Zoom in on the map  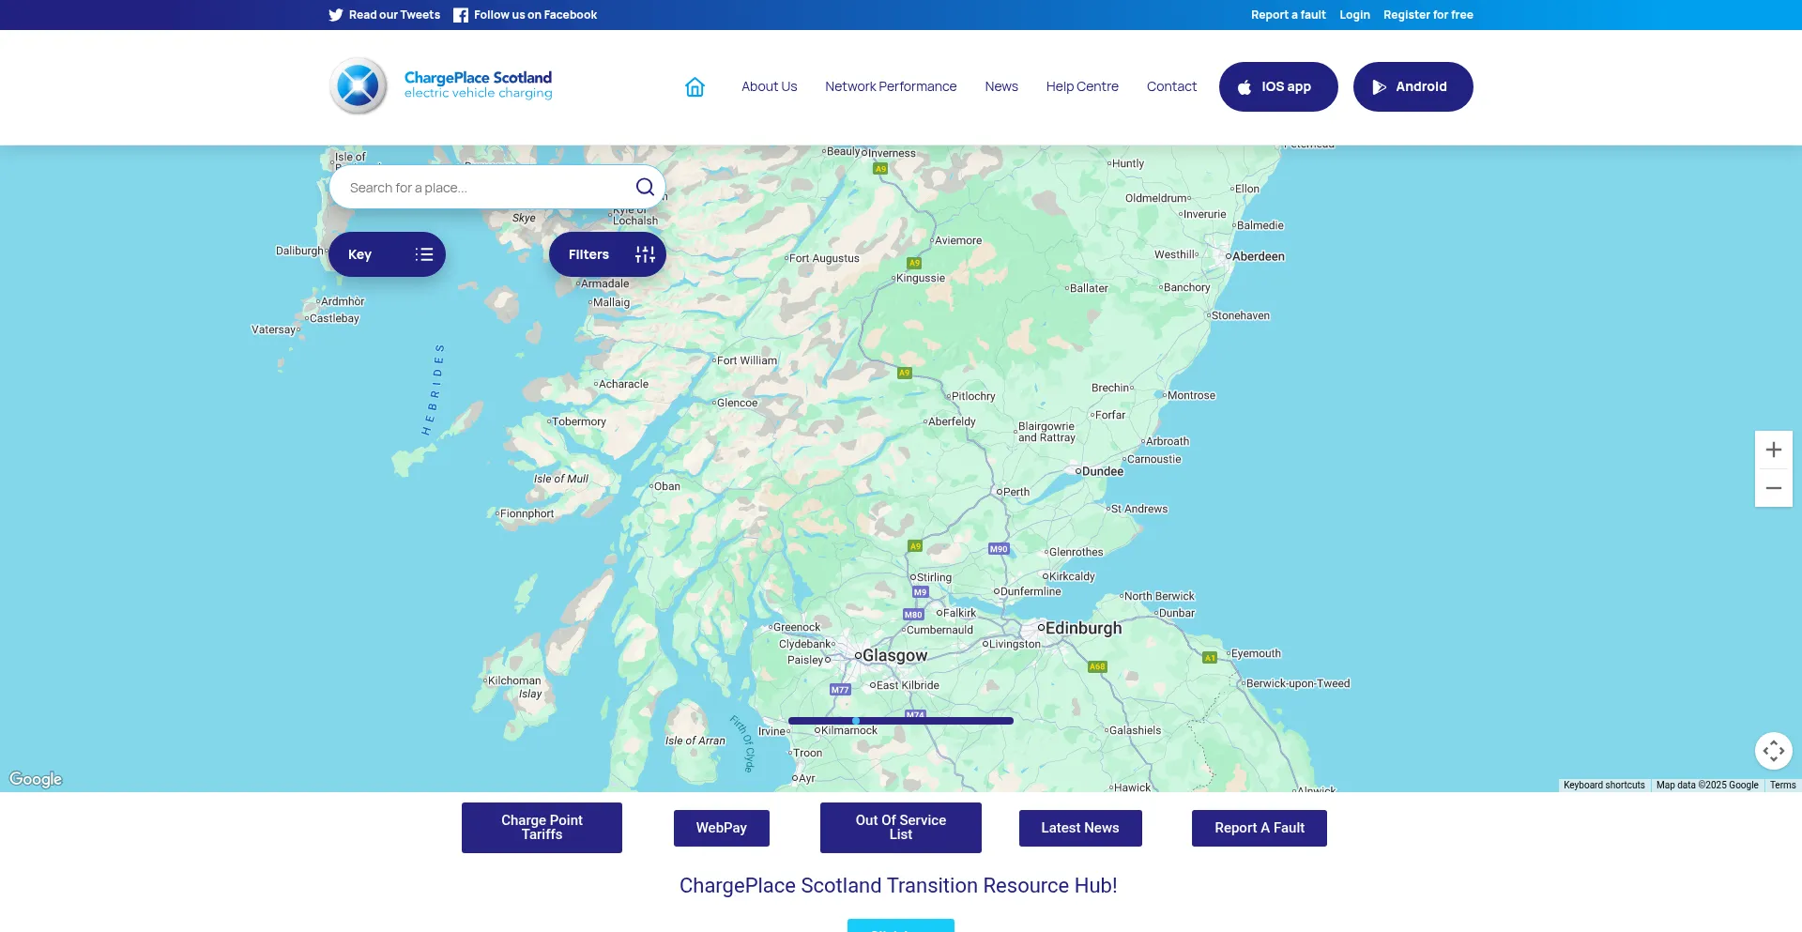(1773, 450)
